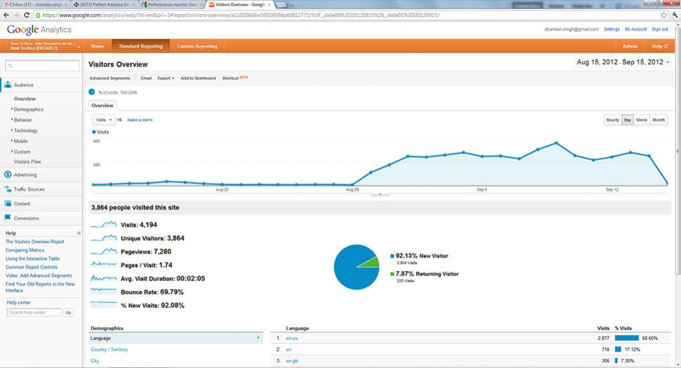Click the Google Analytics logo
The width and height of the screenshot is (681, 368).
click(39, 29)
